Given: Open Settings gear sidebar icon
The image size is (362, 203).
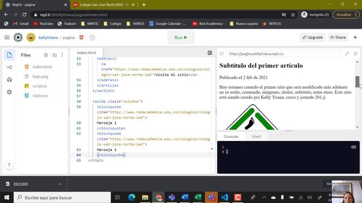Looking at the screenshot, I should pyautogui.click(x=9, y=92).
